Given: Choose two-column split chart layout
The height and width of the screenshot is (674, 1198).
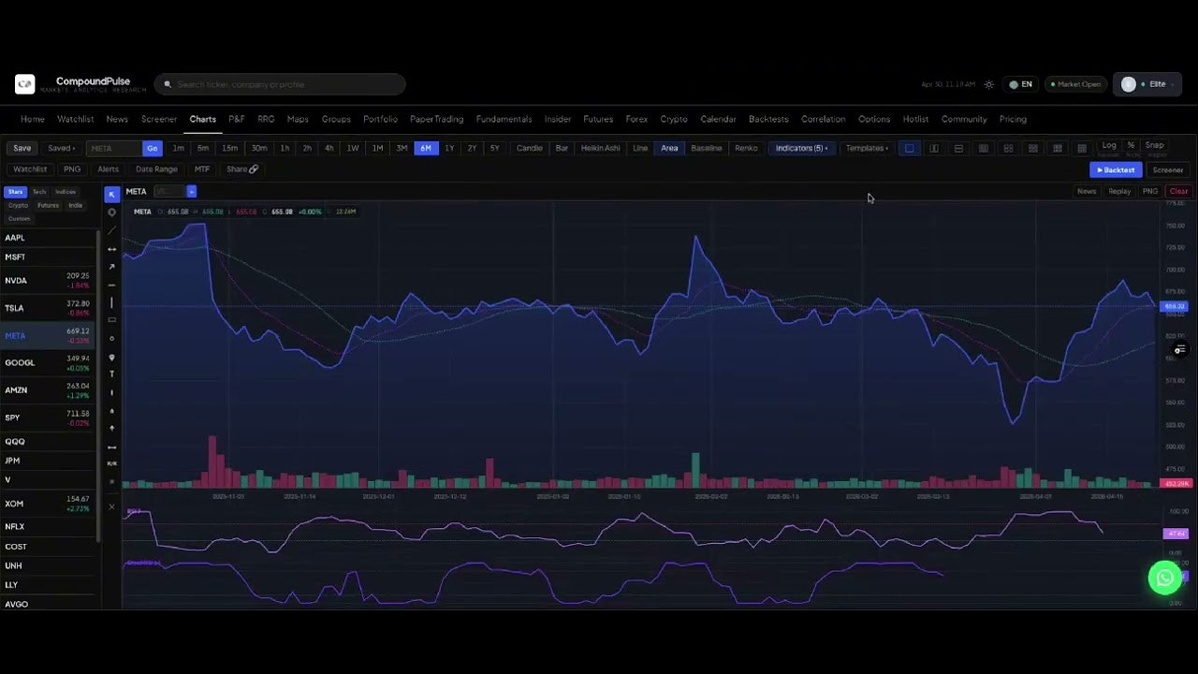Looking at the screenshot, I should [934, 148].
